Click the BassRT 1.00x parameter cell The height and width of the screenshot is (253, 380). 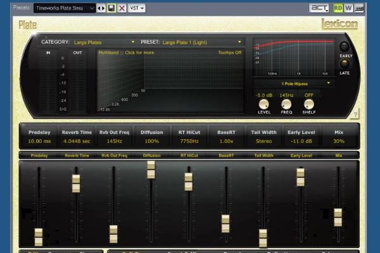click(x=226, y=137)
